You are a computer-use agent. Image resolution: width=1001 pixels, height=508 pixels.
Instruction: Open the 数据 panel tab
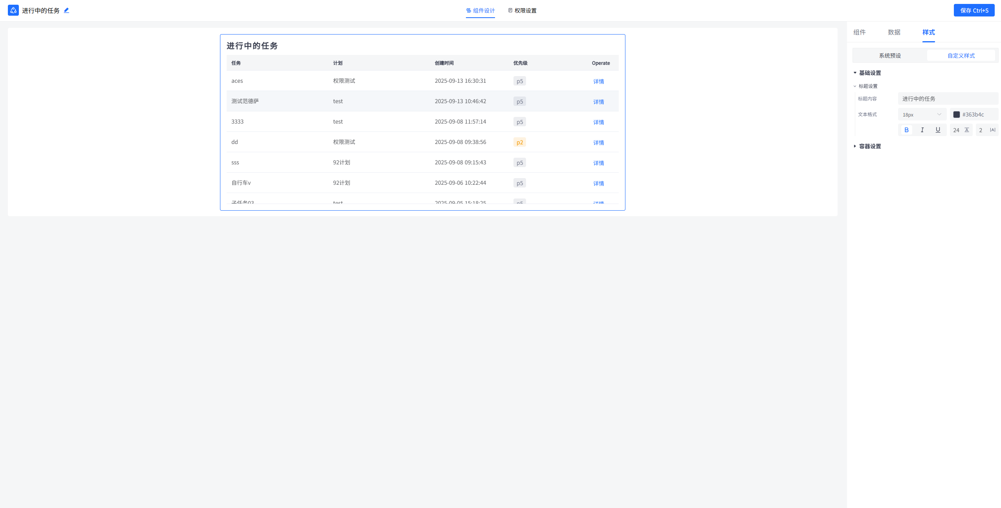click(x=894, y=32)
